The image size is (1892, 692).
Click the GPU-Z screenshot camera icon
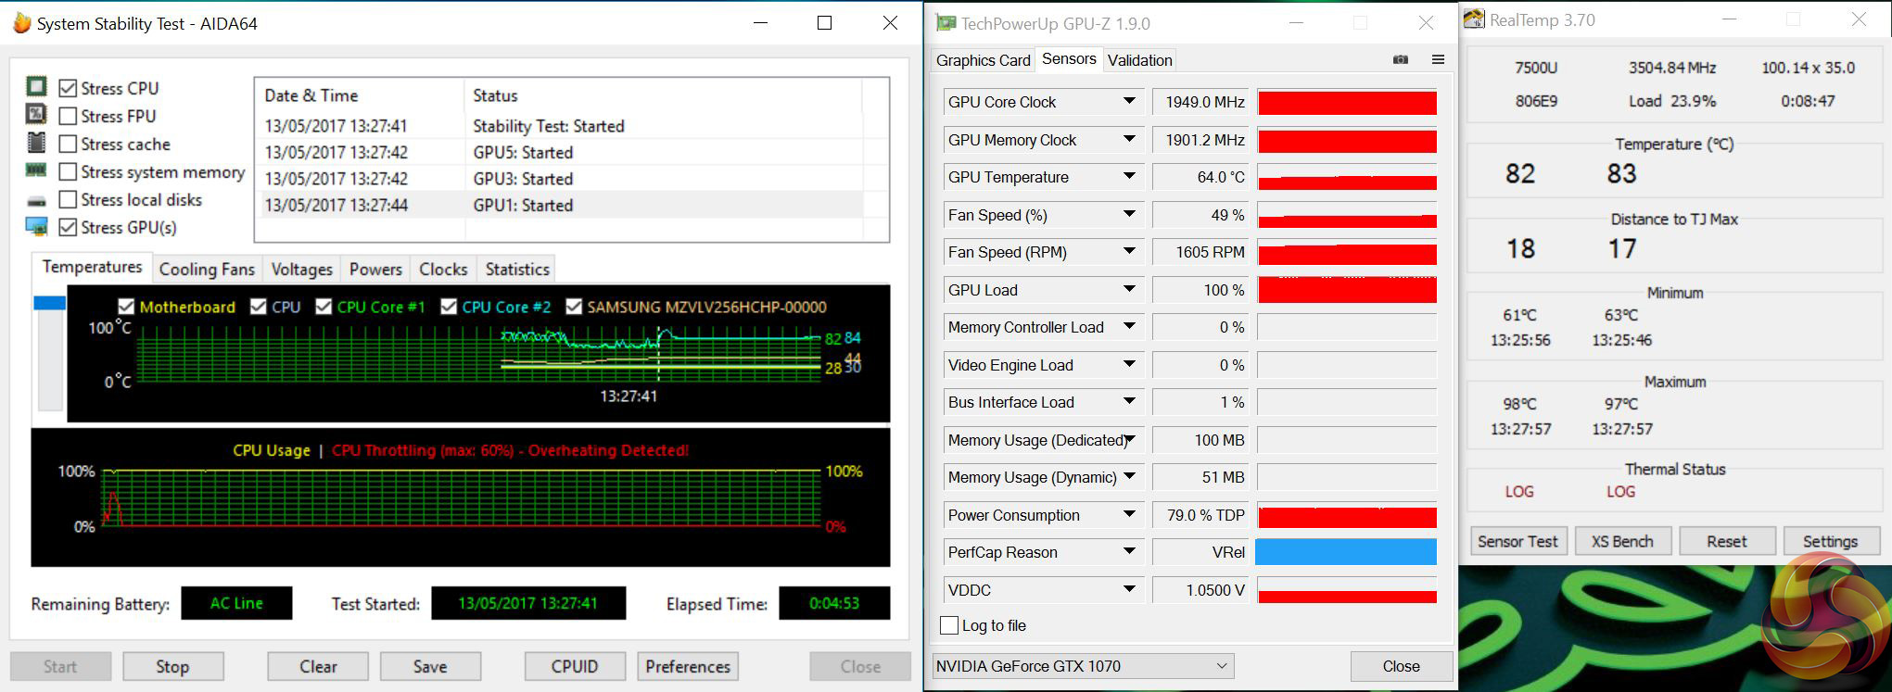[1401, 59]
